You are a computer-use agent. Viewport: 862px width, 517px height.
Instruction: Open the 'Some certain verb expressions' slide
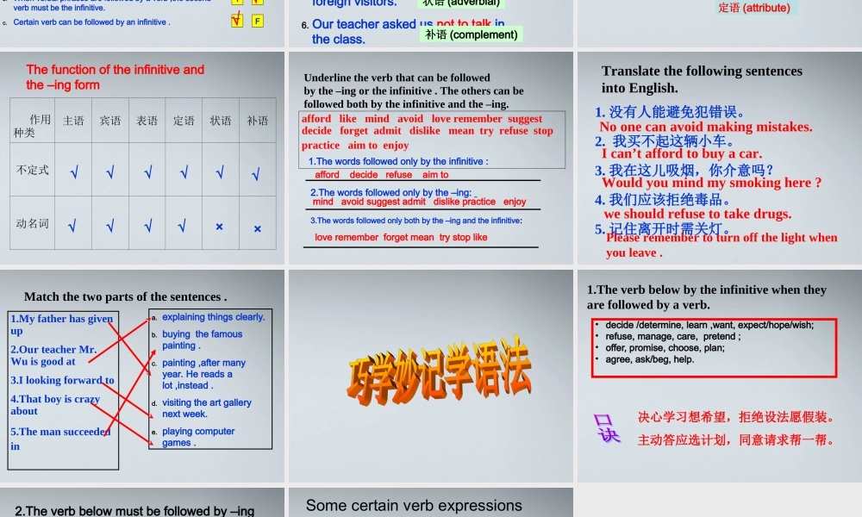pyautogui.click(x=430, y=502)
